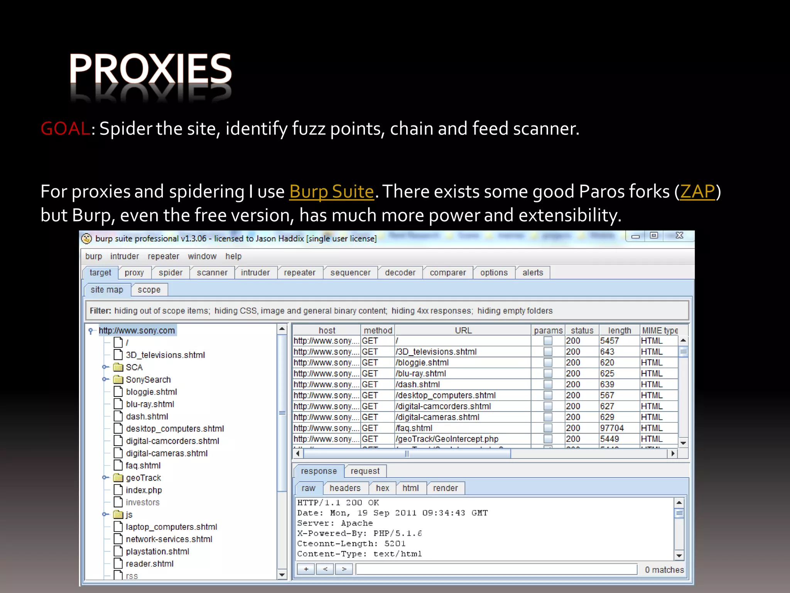Toggle params checkbox for /desktop_computers.shtml row
The height and width of the screenshot is (593, 790).
548,395
